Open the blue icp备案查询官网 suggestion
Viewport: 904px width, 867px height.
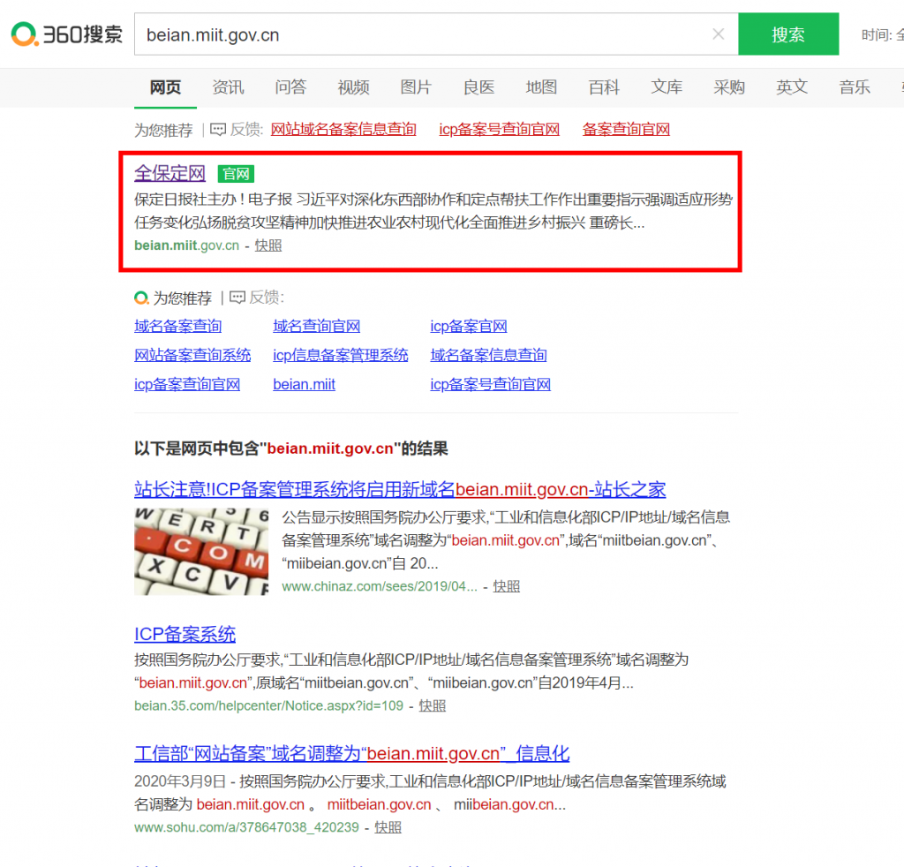pyautogui.click(x=187, y=385)
